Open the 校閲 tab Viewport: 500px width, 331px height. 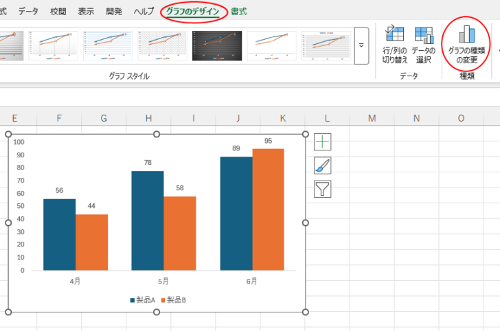point(58,12)
